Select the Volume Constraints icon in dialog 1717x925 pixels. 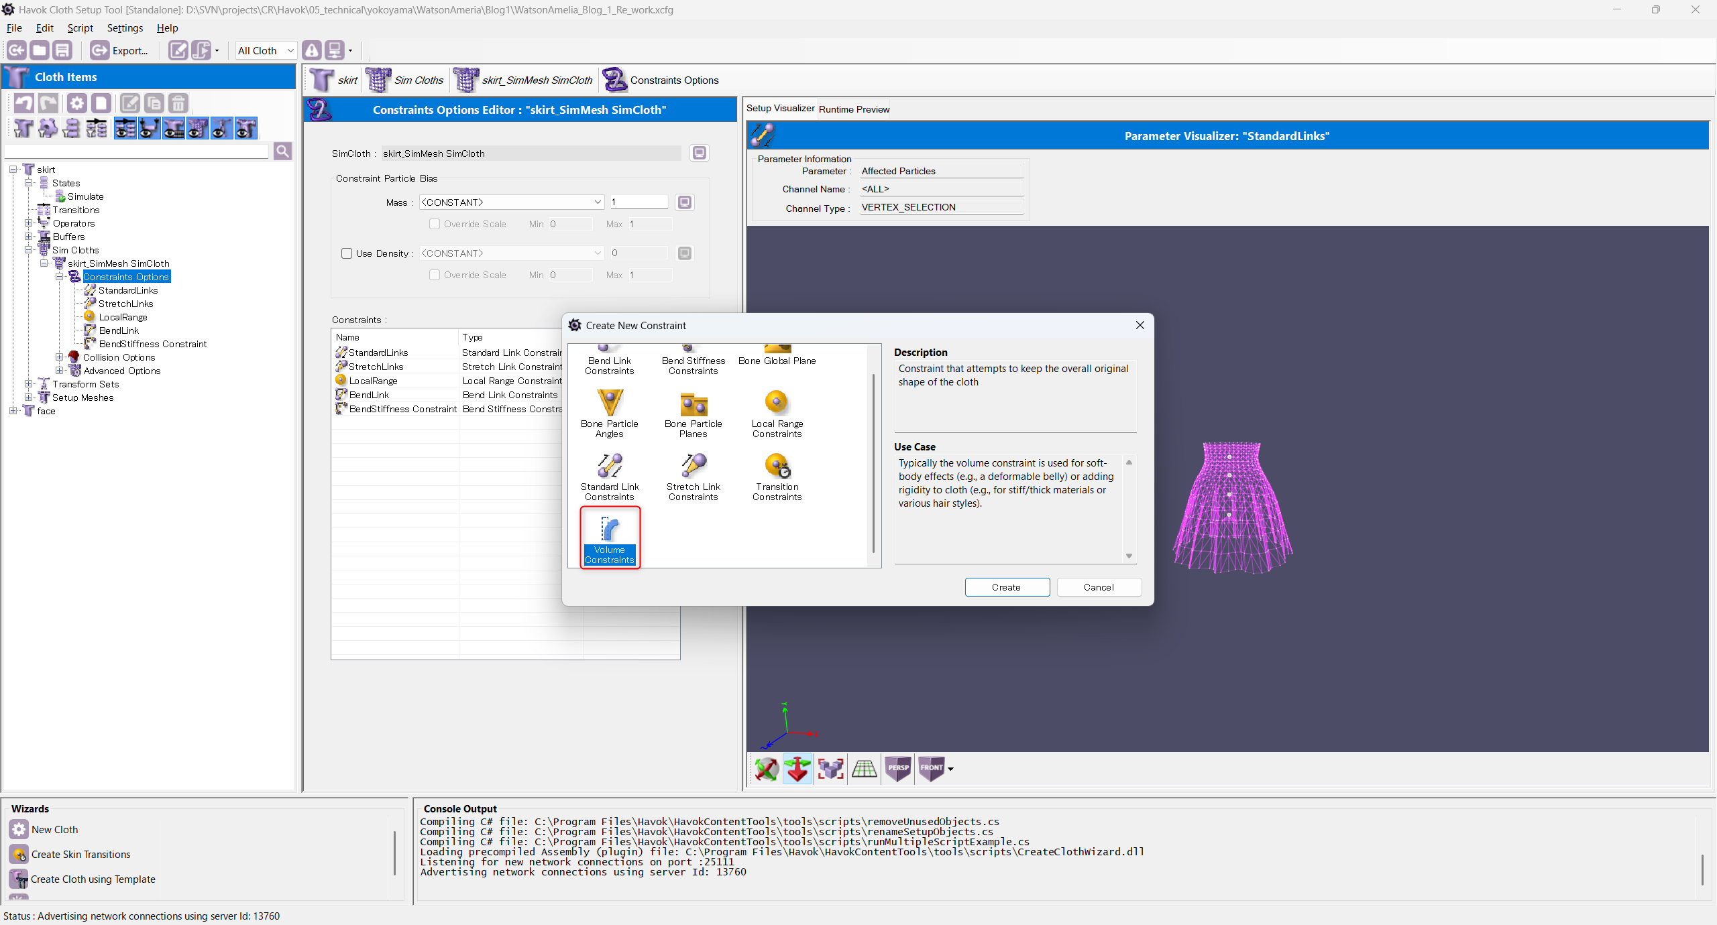tap(610, 538)
